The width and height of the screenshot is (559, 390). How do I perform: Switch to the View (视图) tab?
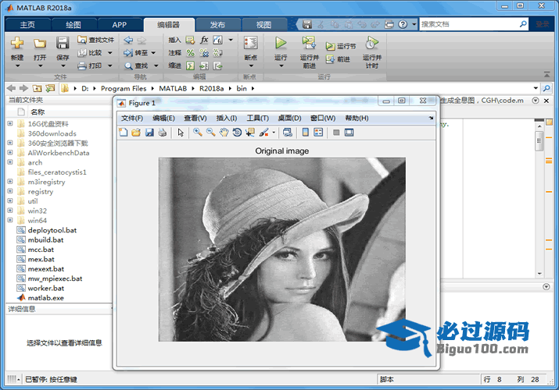[x=263, y=24]
